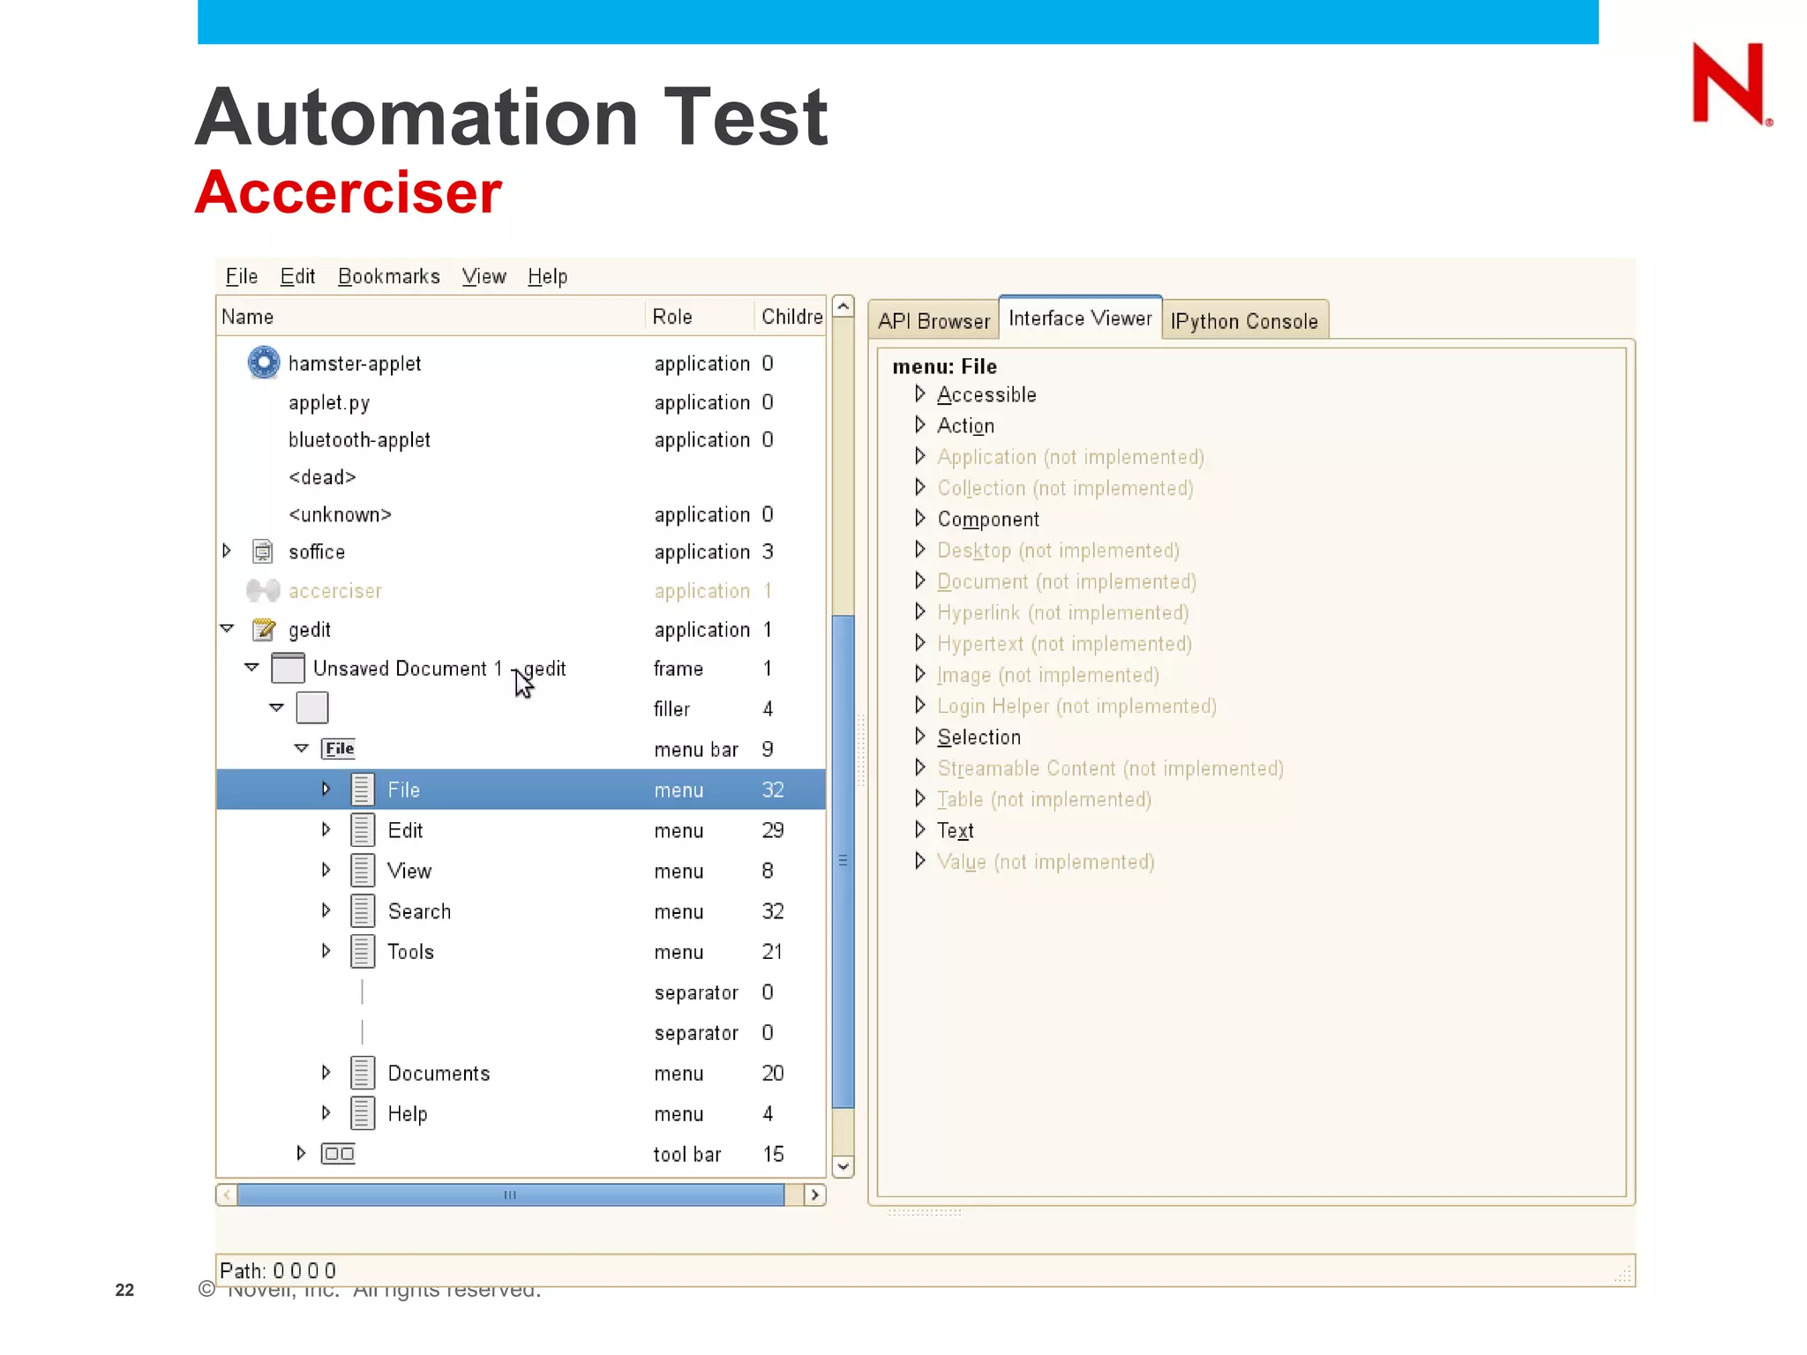Click the soffice application icon

point(263,551)
